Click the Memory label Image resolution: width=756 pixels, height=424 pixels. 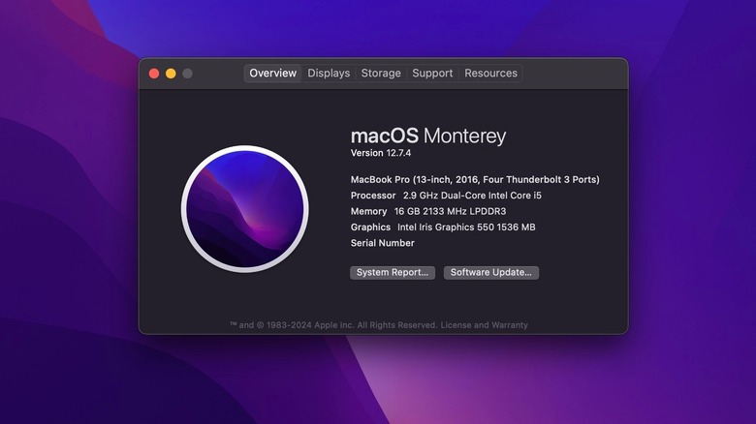pos(369,212)
